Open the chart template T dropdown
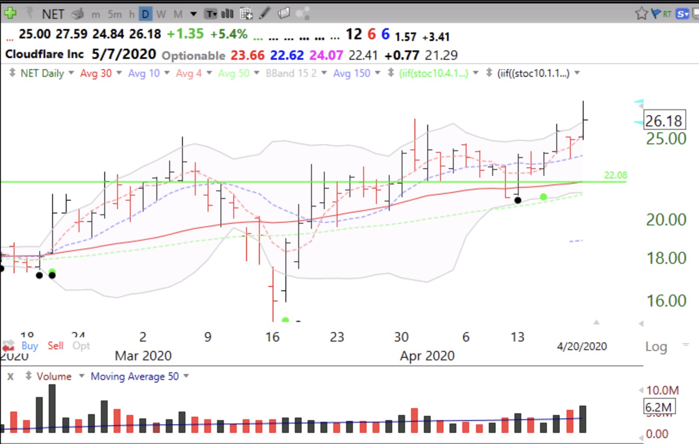 point(211,14)
